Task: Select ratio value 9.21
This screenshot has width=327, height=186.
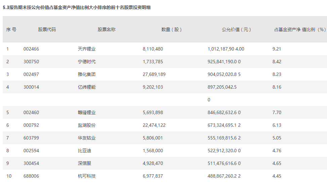Action: tap(277, 49)
